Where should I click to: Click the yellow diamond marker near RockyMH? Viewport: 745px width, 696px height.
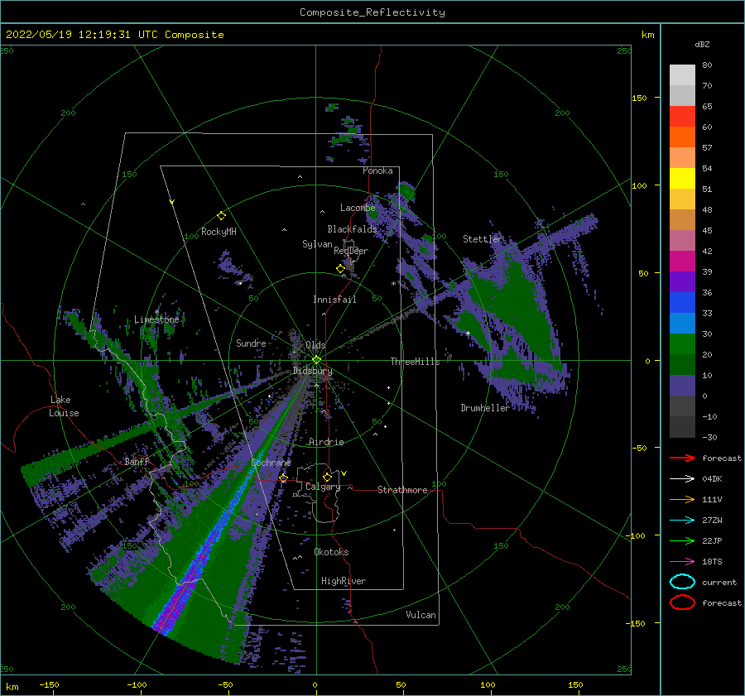(x=221, y=216)
